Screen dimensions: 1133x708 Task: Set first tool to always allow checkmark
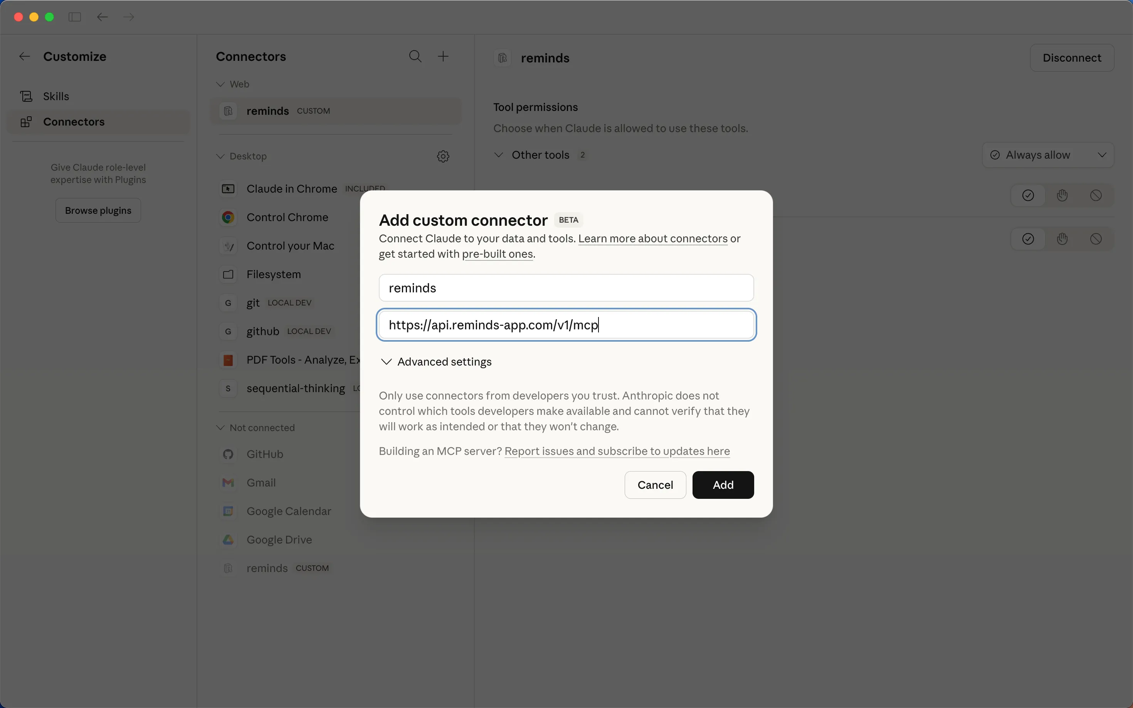point(1028,196)
